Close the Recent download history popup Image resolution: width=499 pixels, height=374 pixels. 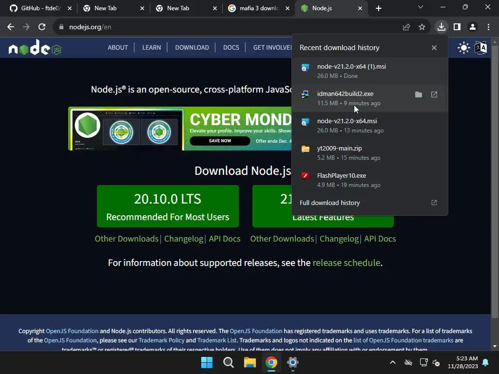434,48
